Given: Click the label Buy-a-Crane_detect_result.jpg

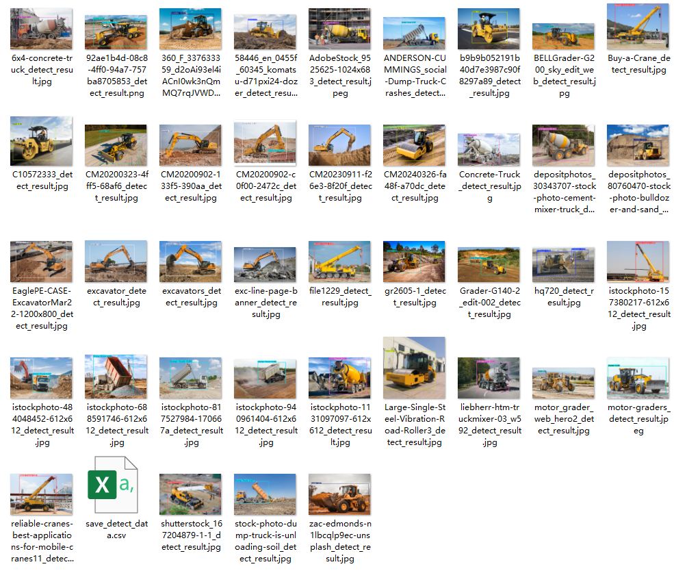Looking at the screenshot, I should [638, 64].
